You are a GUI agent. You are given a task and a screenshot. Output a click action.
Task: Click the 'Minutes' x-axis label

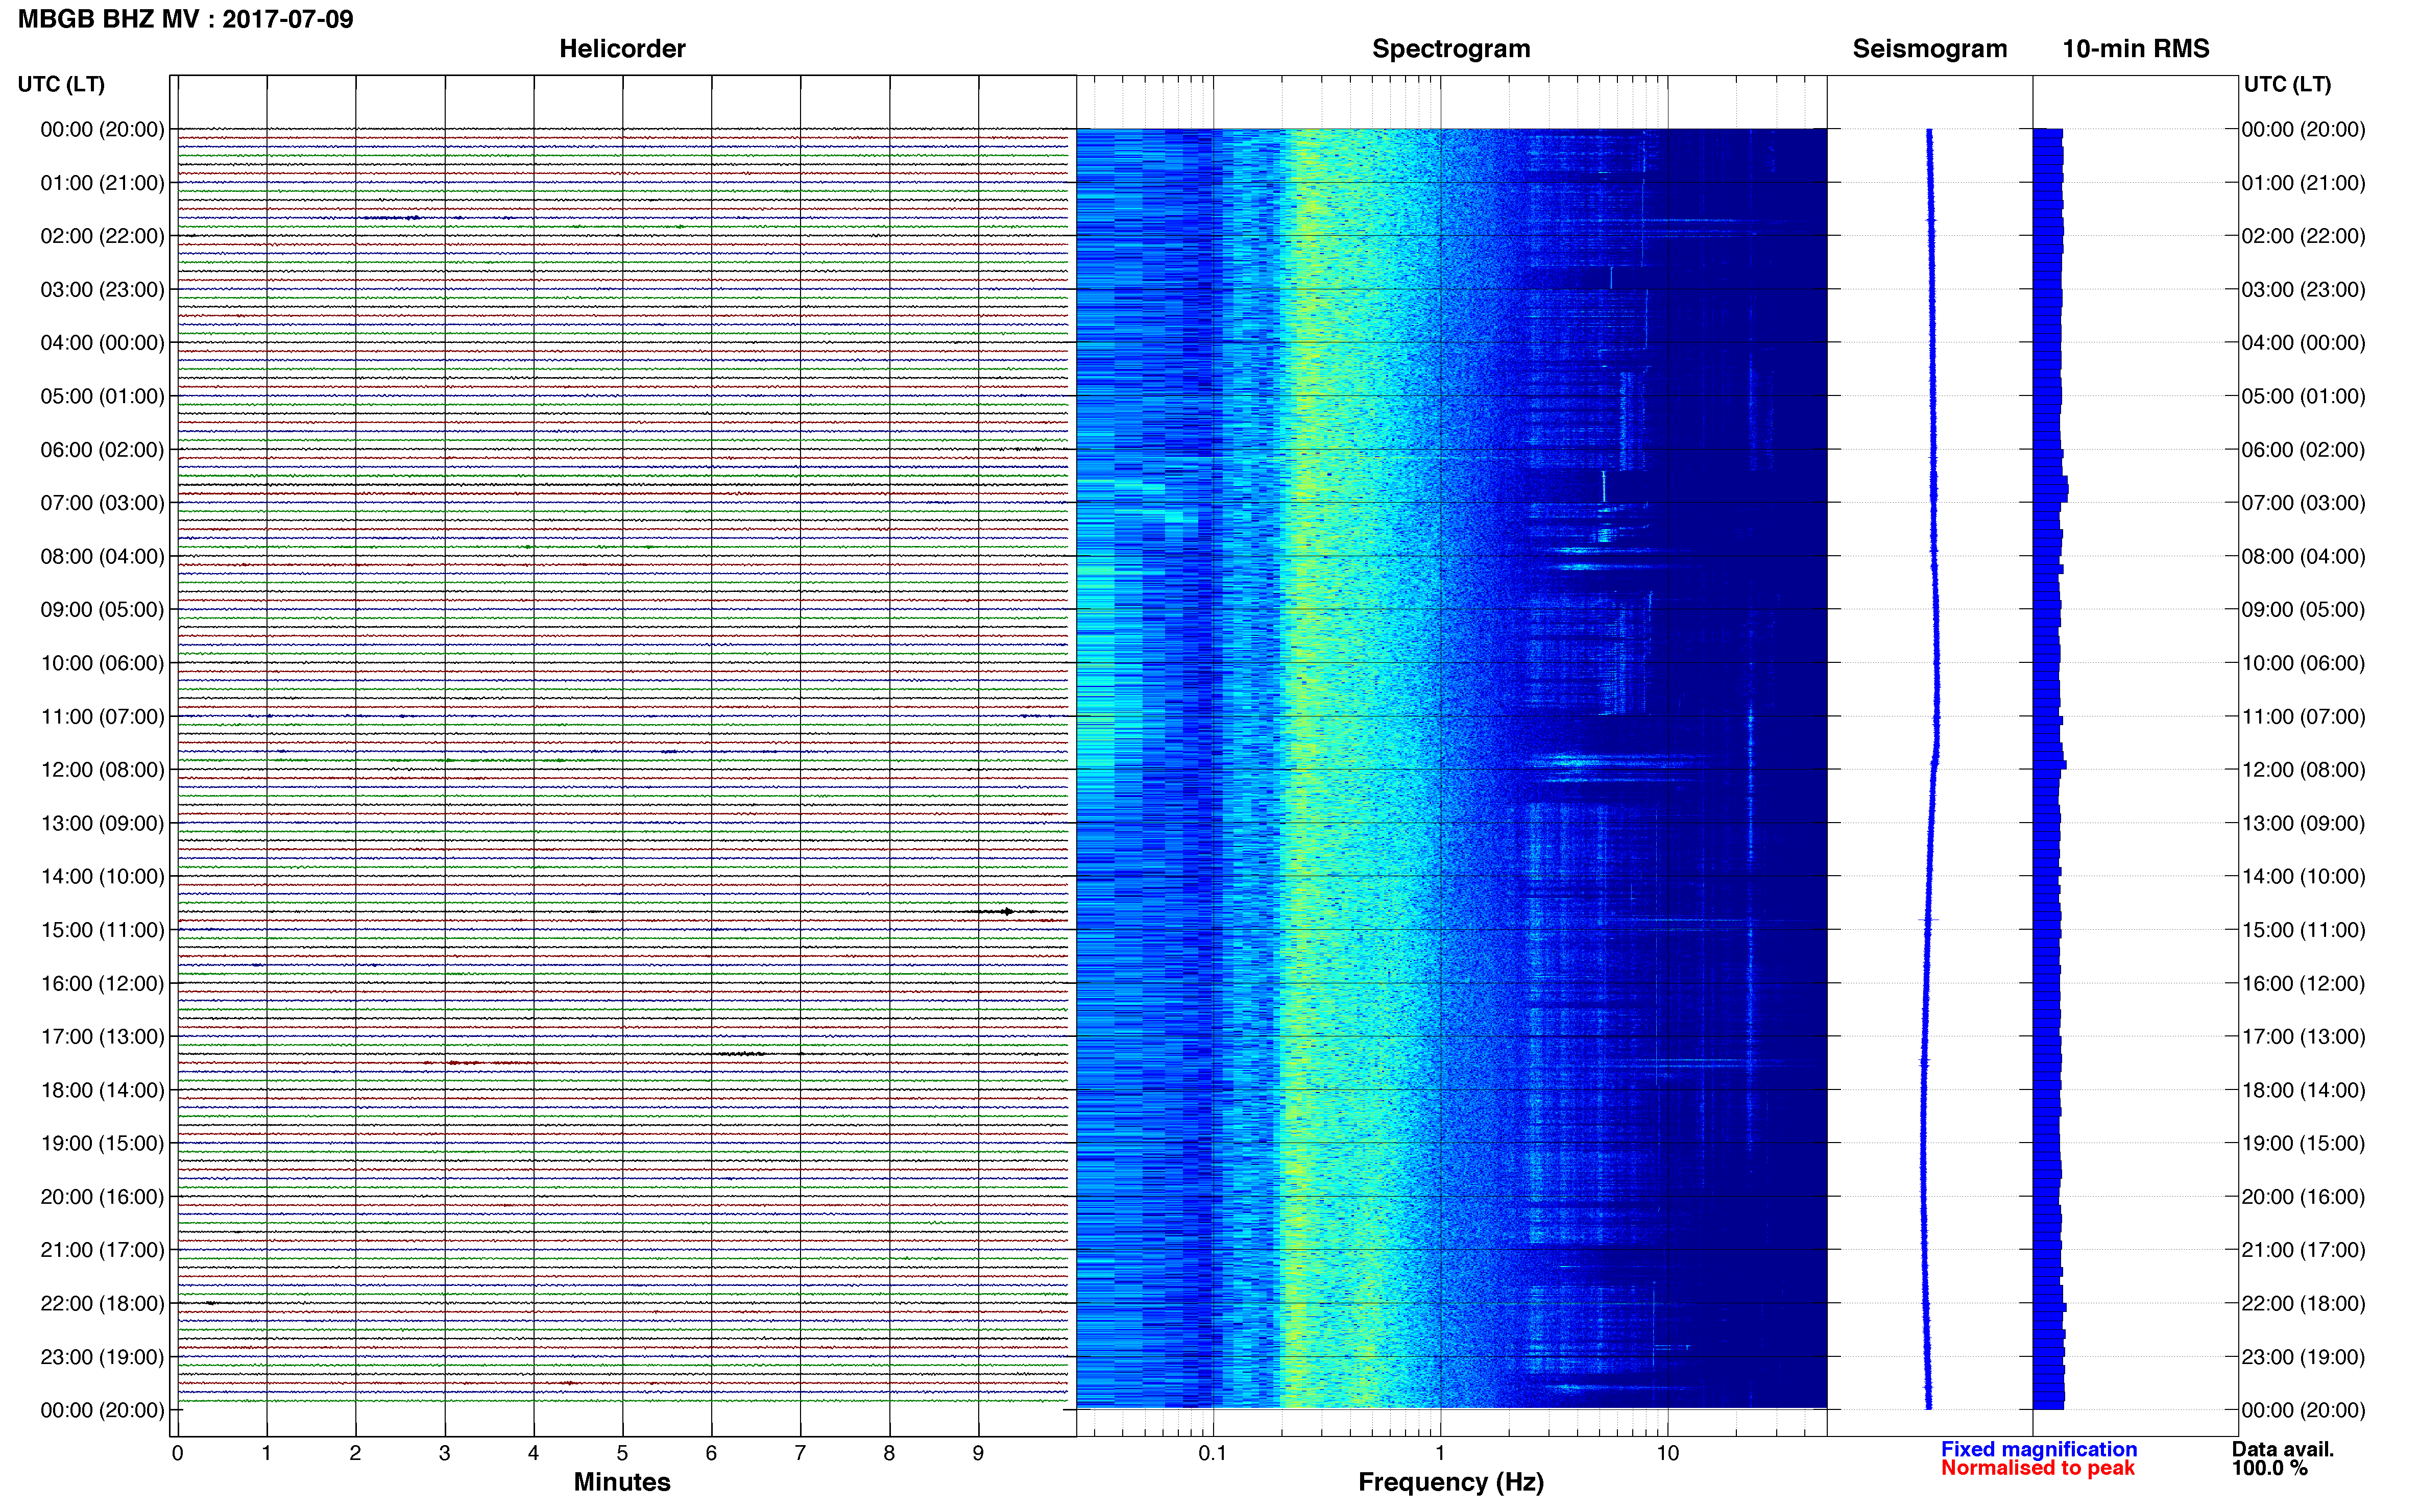pos(621,1482)
